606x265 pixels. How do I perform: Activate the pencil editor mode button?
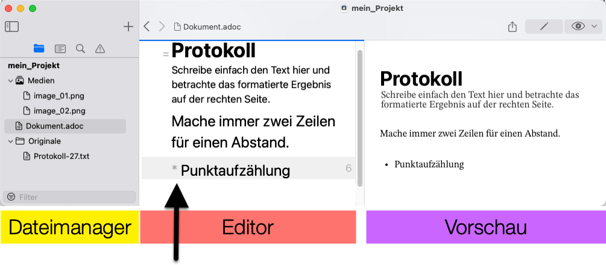point(544,26)
